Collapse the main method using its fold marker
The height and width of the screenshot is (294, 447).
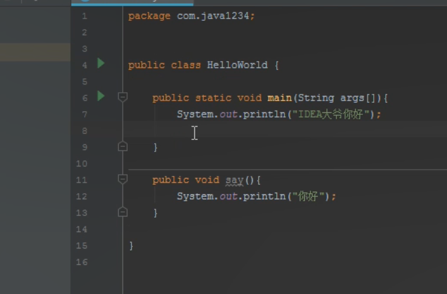123,97
